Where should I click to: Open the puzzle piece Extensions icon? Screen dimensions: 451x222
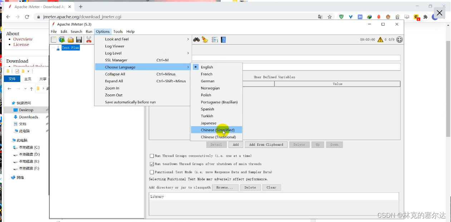(x=425, y=17)
